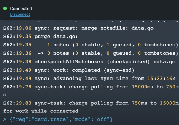Select the advancing last sync time line

coord(91,79)
